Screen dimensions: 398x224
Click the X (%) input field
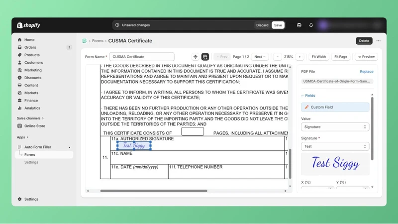click(317, 188)
